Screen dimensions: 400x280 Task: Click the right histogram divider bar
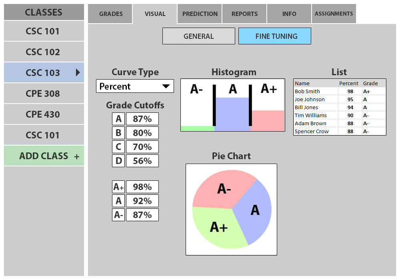250,105
